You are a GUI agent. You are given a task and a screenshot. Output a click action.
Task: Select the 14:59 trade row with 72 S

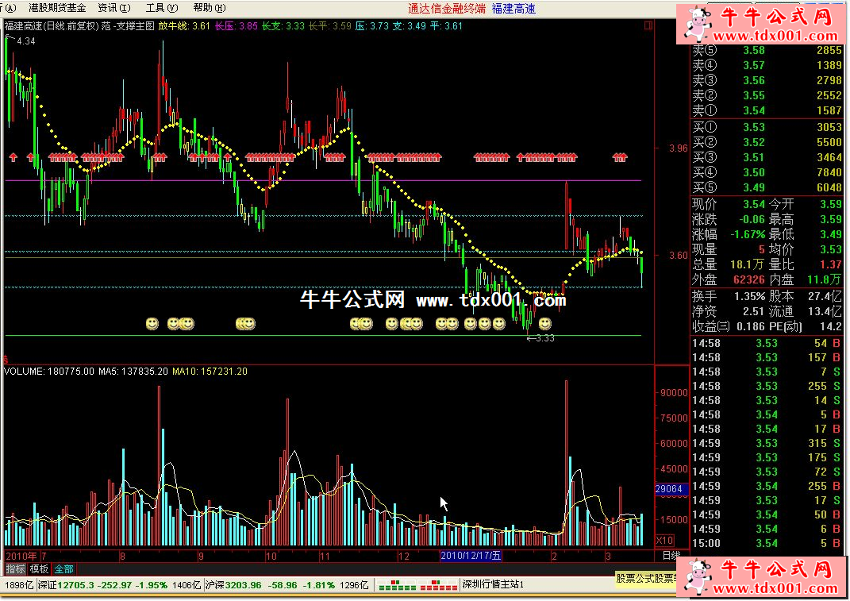point(767,472)
